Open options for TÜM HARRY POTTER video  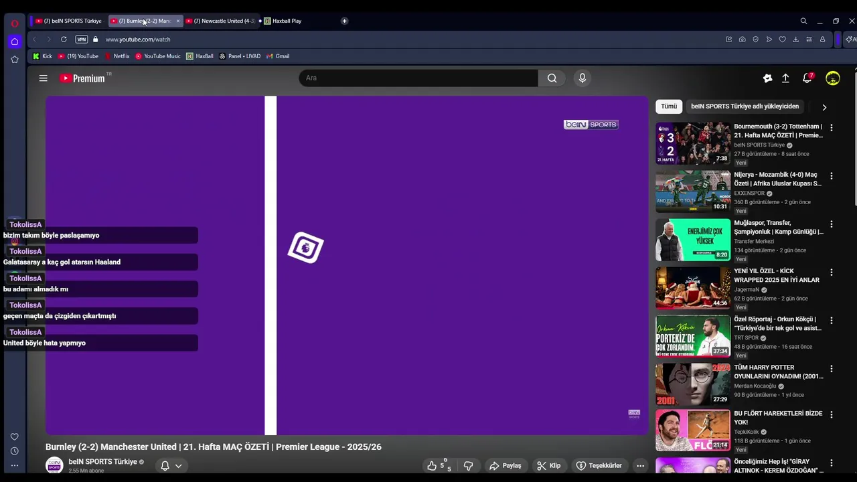point(832,369)
